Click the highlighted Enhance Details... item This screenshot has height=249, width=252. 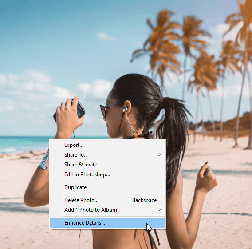click(107, 223)
